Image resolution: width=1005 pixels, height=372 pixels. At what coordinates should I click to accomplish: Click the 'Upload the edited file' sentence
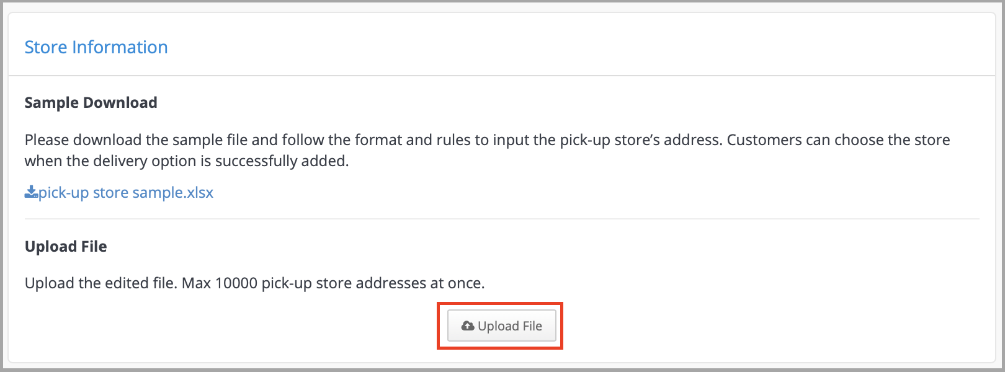(101, 283)
